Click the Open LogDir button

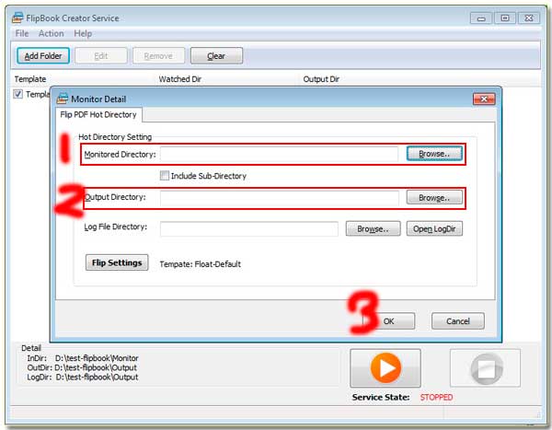click(434, 228)
